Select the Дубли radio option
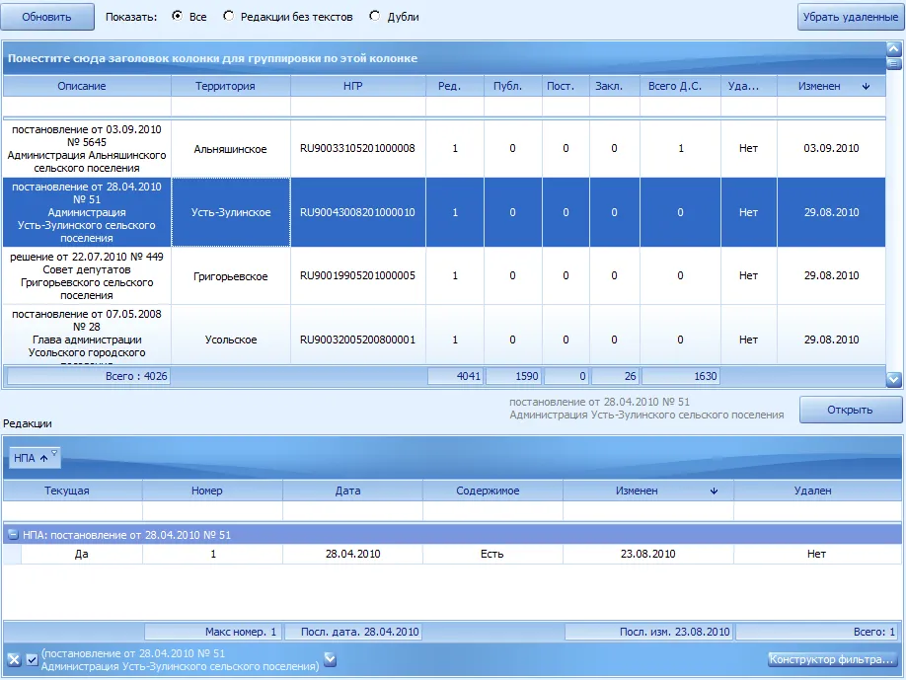Viewport: 906px width, 680px height. (374, 16)
